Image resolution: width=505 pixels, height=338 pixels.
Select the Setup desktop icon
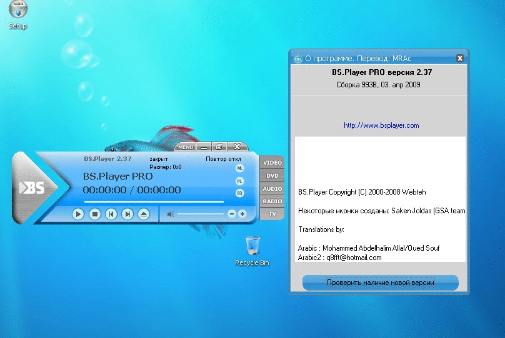pyautogui.click(x=18, y=15)
